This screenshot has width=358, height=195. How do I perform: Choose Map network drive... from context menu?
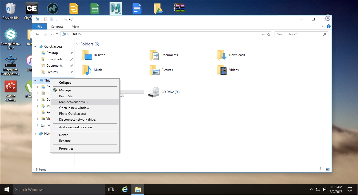point(85,102)
